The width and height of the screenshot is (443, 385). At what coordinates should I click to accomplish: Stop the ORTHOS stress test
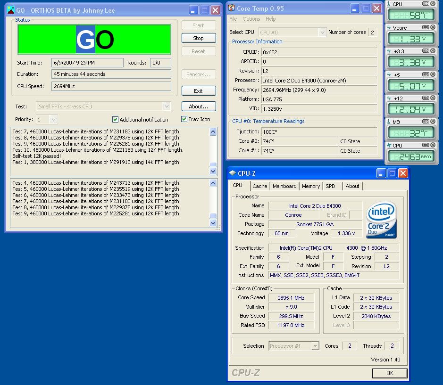(x=199, y=38)
